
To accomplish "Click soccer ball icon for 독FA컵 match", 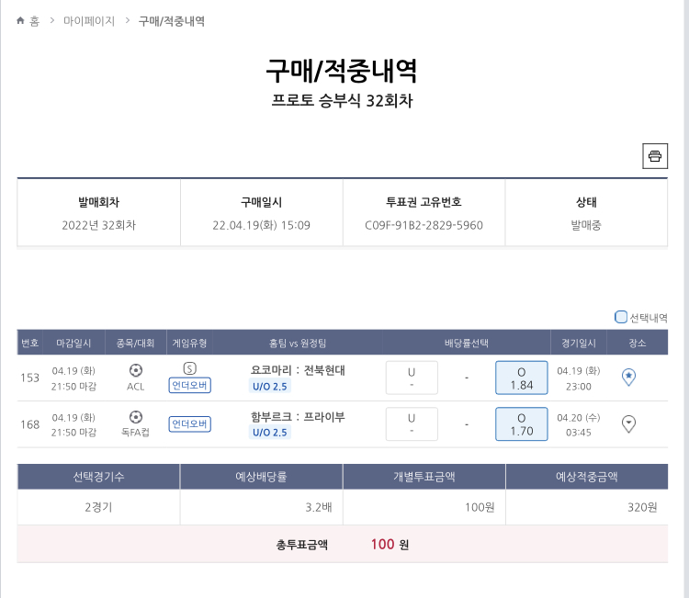I will coord(136,417).
